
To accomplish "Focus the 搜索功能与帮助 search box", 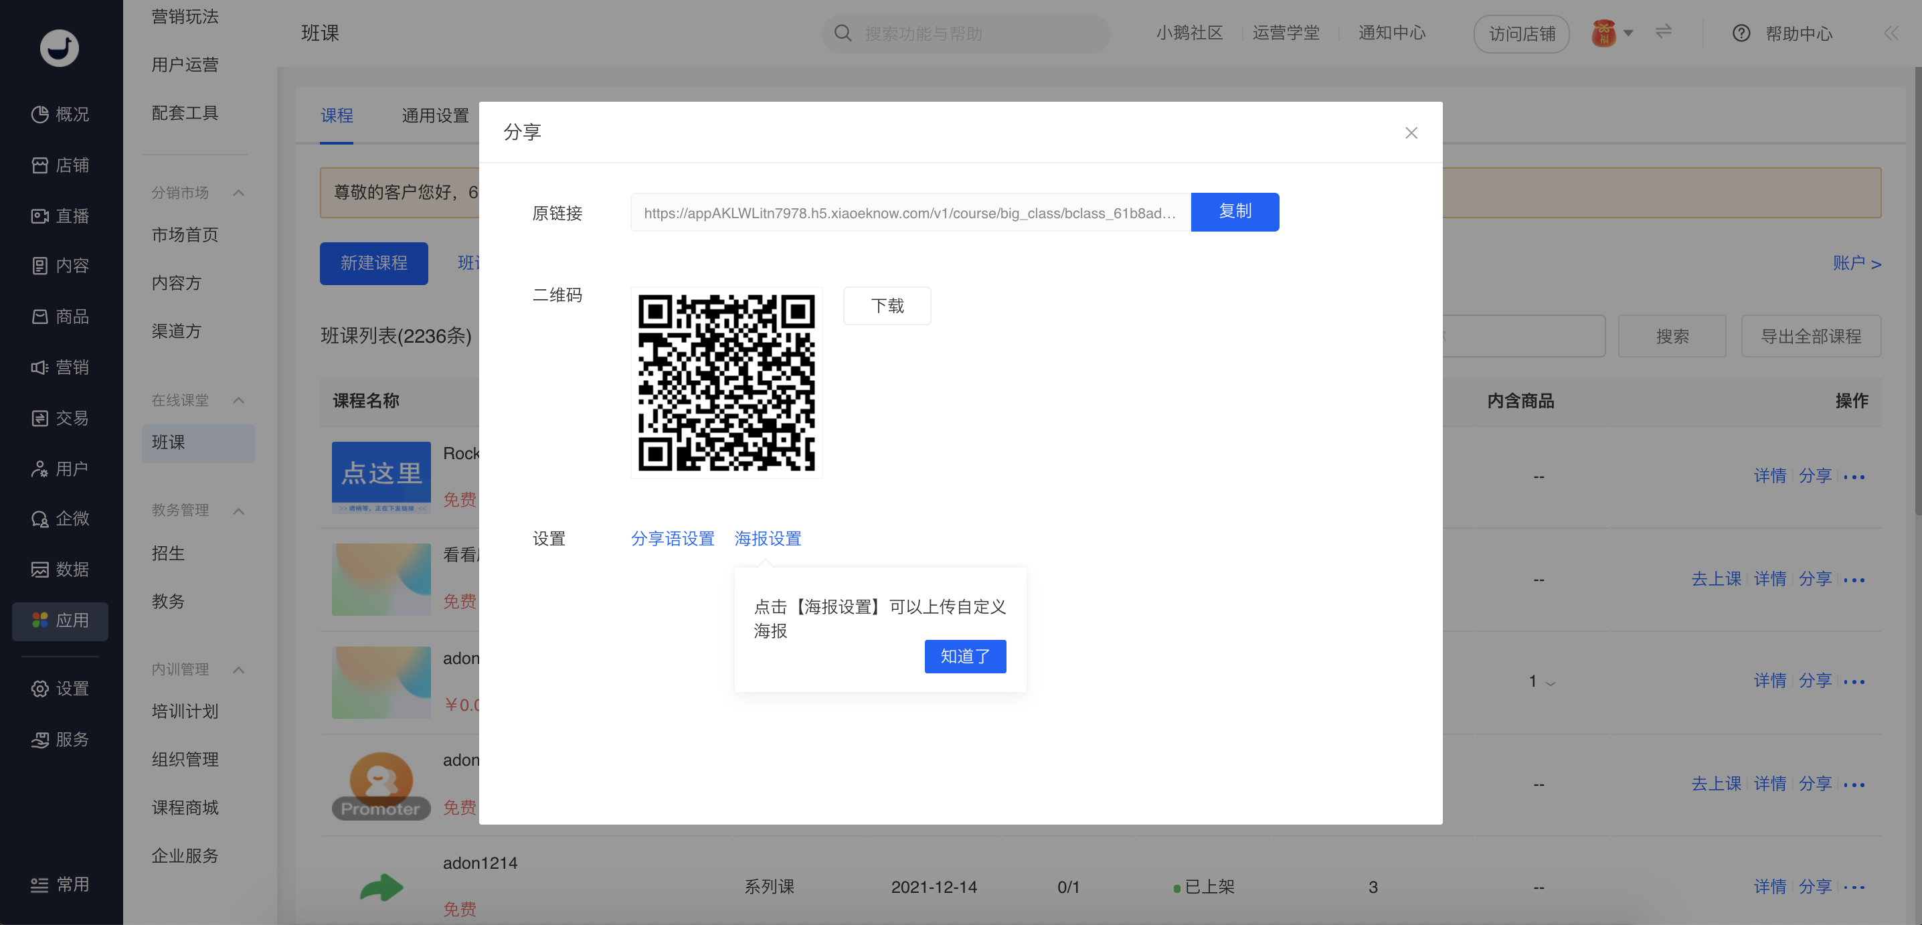I will click(x=966, y=34).
